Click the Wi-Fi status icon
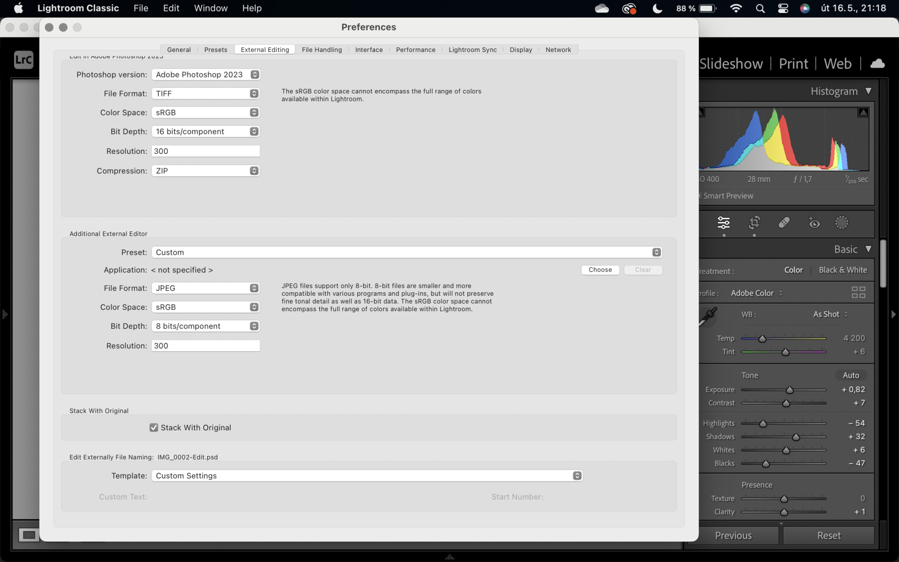The image size is (899, 562). coord(736,8)
